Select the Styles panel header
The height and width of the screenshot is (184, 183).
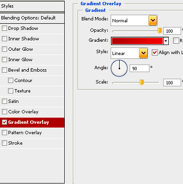tap(32, 6)
